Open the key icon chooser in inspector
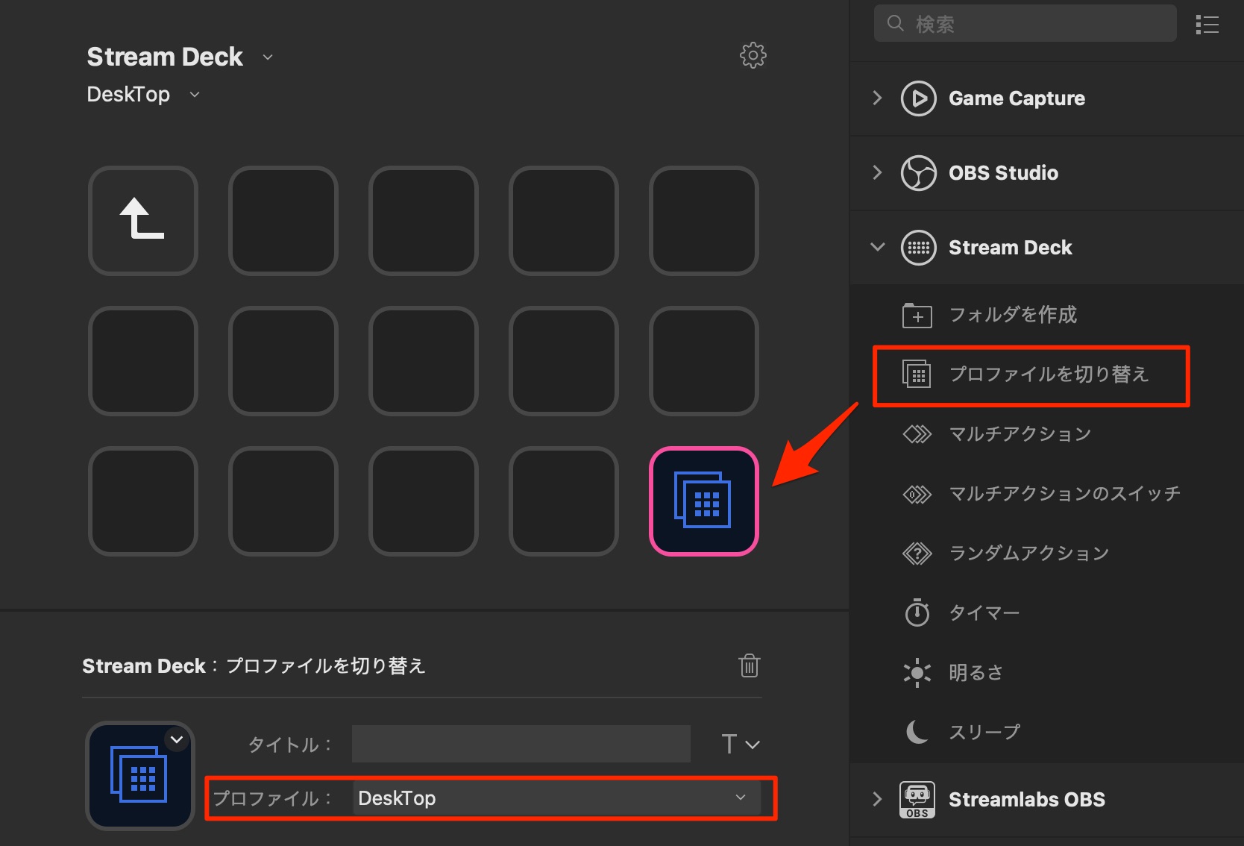This screenshot has height=846, width=1244. coord(140,775)
